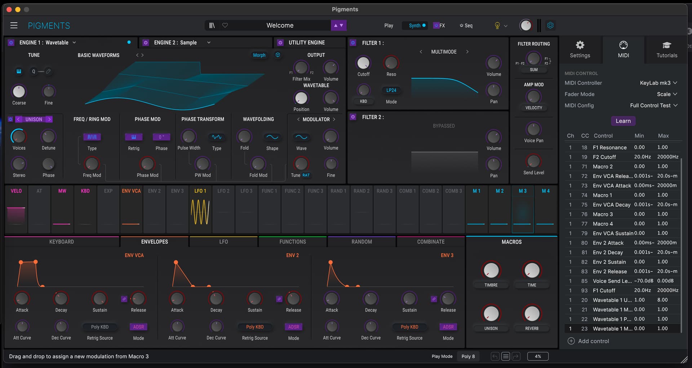Viewport: 692px width, 368px height.
Task: Toggle Unison power button
Action: (x=10, y=119)
